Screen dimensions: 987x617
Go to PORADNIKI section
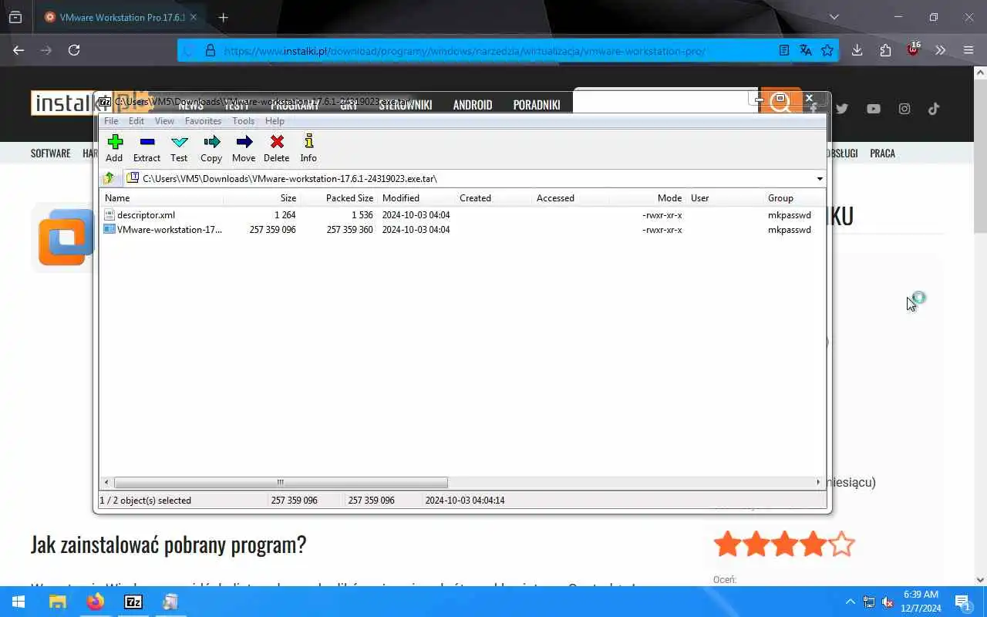[x=537, y=105]
